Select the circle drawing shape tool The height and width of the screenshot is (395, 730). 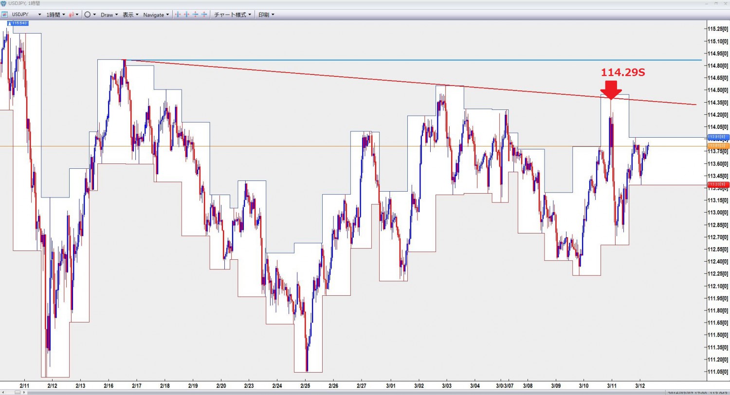[x=88, y=15]
